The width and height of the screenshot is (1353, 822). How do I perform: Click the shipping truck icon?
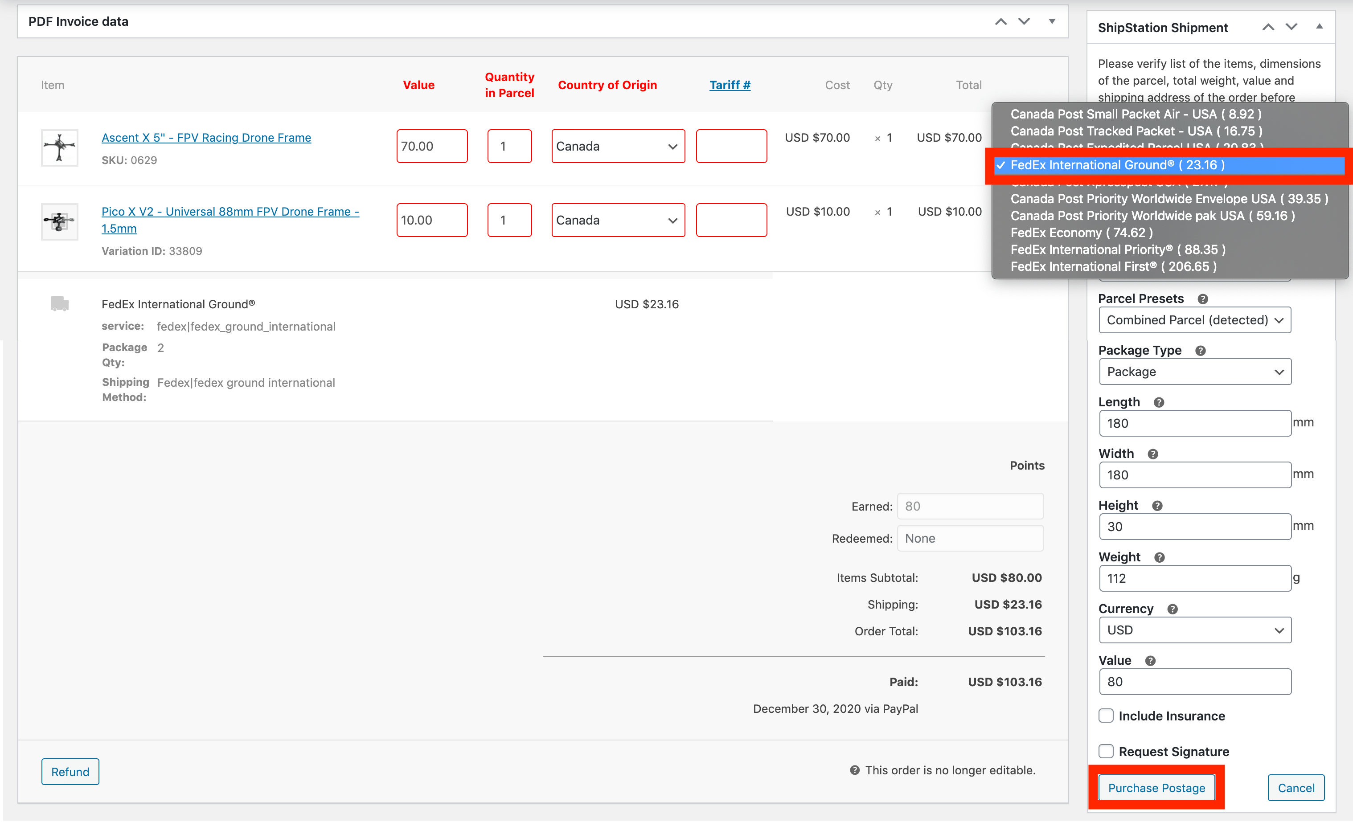pyautogui.click(x=59, y=304)
